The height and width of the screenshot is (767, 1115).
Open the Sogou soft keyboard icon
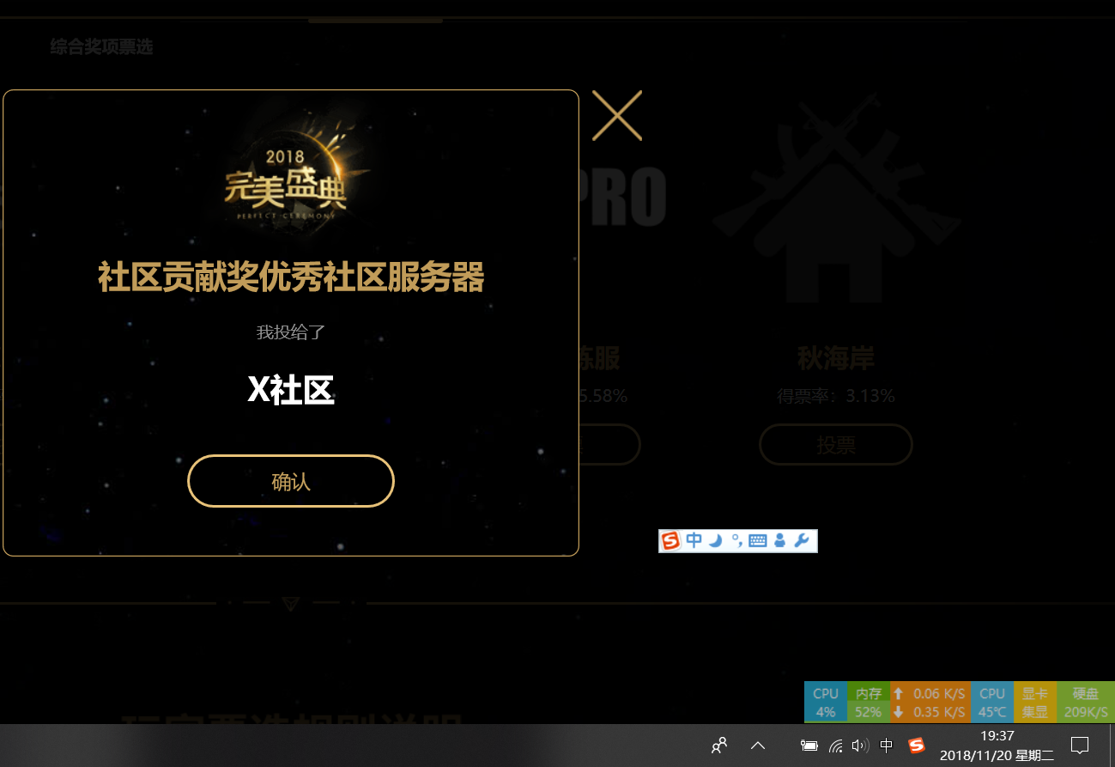pyautogui.click(x=757, y=541)
